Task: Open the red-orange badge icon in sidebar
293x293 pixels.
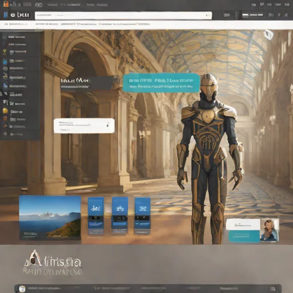Action: tap(5, 118)
